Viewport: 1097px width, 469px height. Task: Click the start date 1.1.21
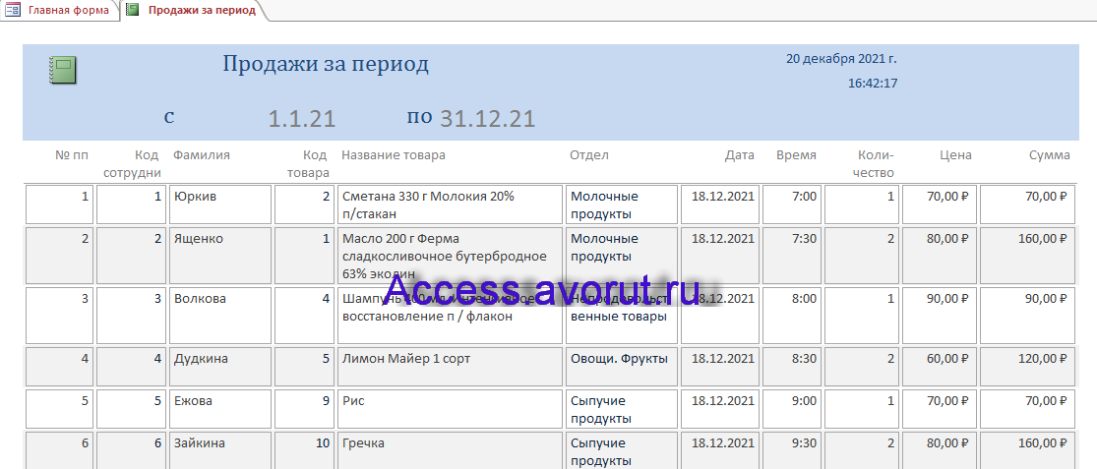(302, 118)
